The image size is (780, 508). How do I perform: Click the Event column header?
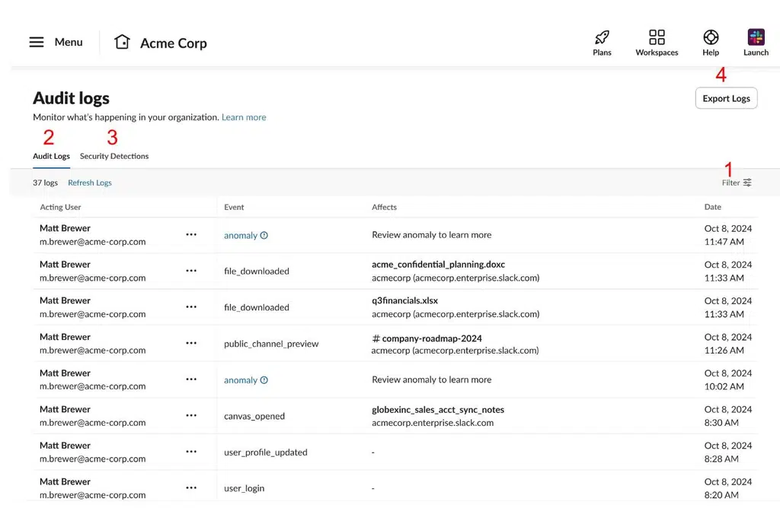point(234,207)
